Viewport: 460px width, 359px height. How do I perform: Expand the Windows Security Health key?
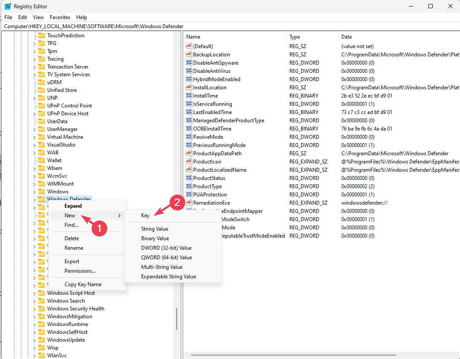(x=34, y=309)
